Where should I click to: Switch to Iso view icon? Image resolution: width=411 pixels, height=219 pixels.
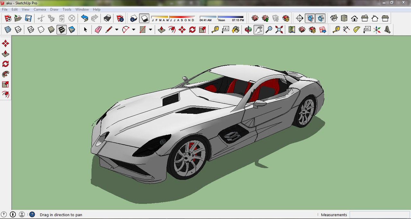[x=334, y=18]
